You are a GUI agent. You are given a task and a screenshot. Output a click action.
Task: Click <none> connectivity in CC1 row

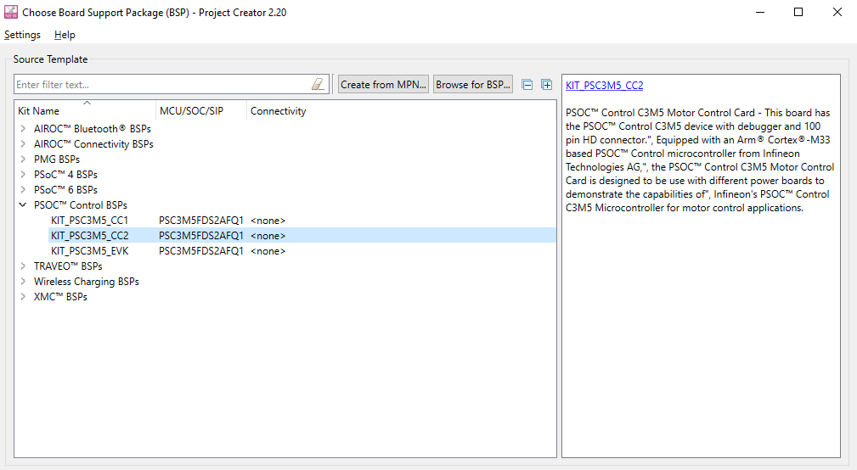tap(268, 221)
